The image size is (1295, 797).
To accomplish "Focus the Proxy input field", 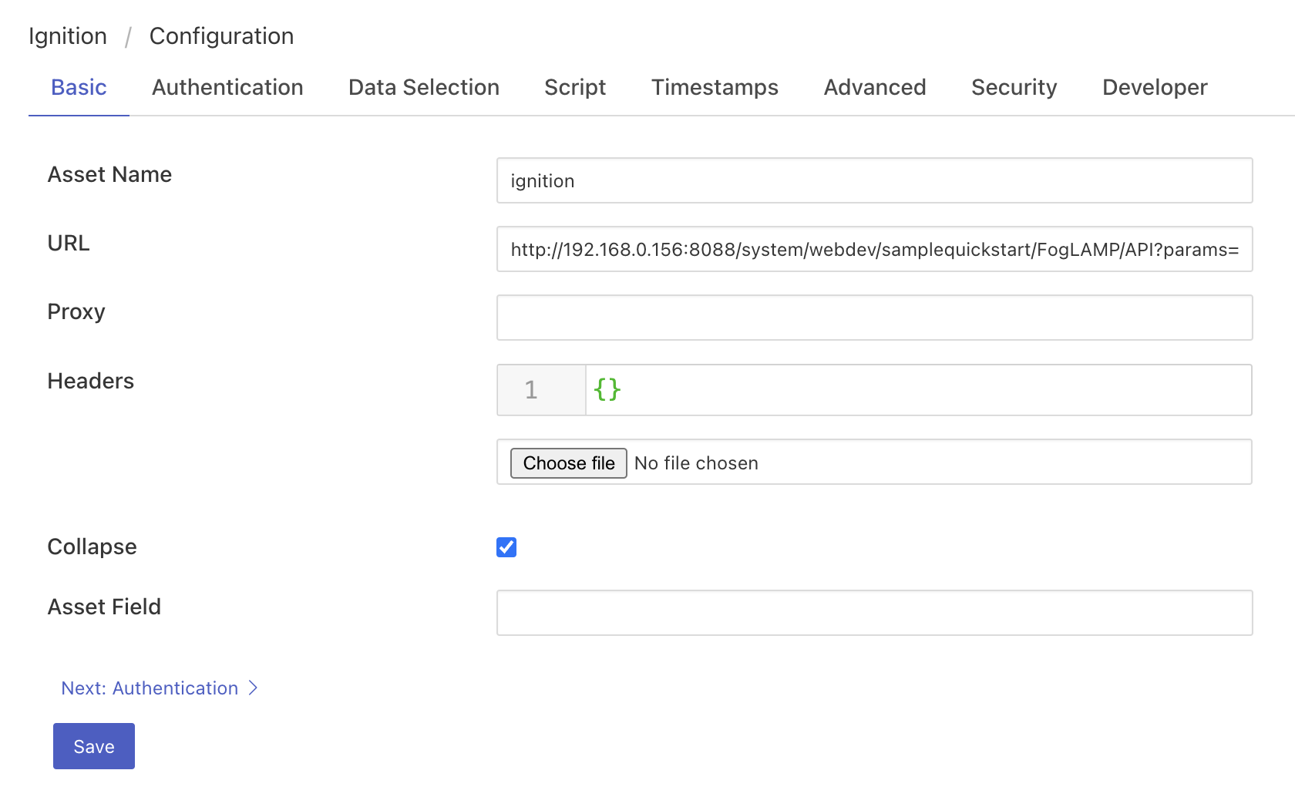I will (874, 318).
